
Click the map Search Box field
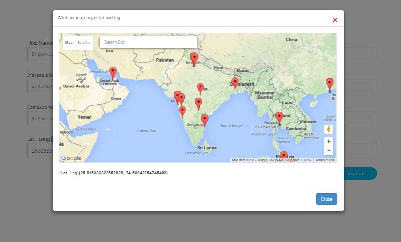click(x=148, y=42)
